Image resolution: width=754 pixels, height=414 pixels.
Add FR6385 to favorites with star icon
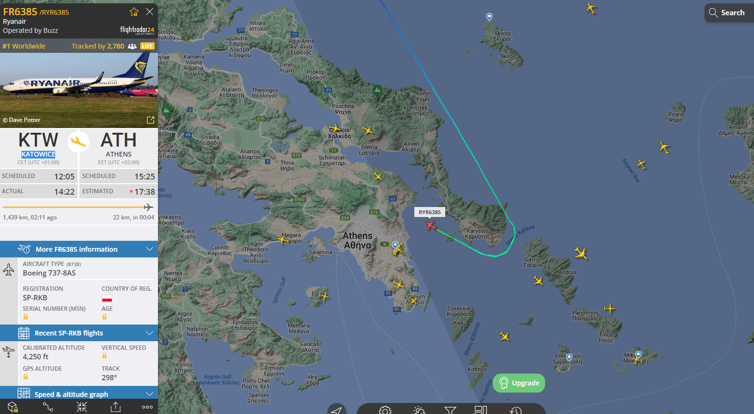tap(134, 12)
